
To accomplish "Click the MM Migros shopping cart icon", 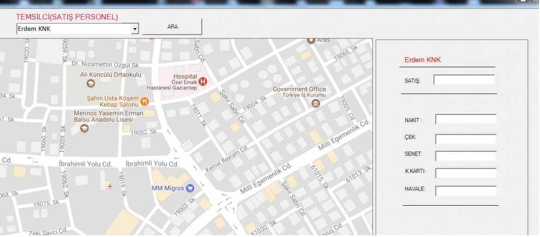I will [x=190, y=188].
